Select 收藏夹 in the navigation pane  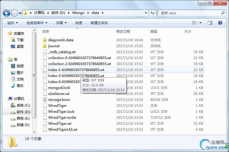19,34
